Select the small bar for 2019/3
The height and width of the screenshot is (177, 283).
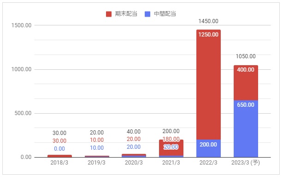pyautogui.click(x=97, y=156)
